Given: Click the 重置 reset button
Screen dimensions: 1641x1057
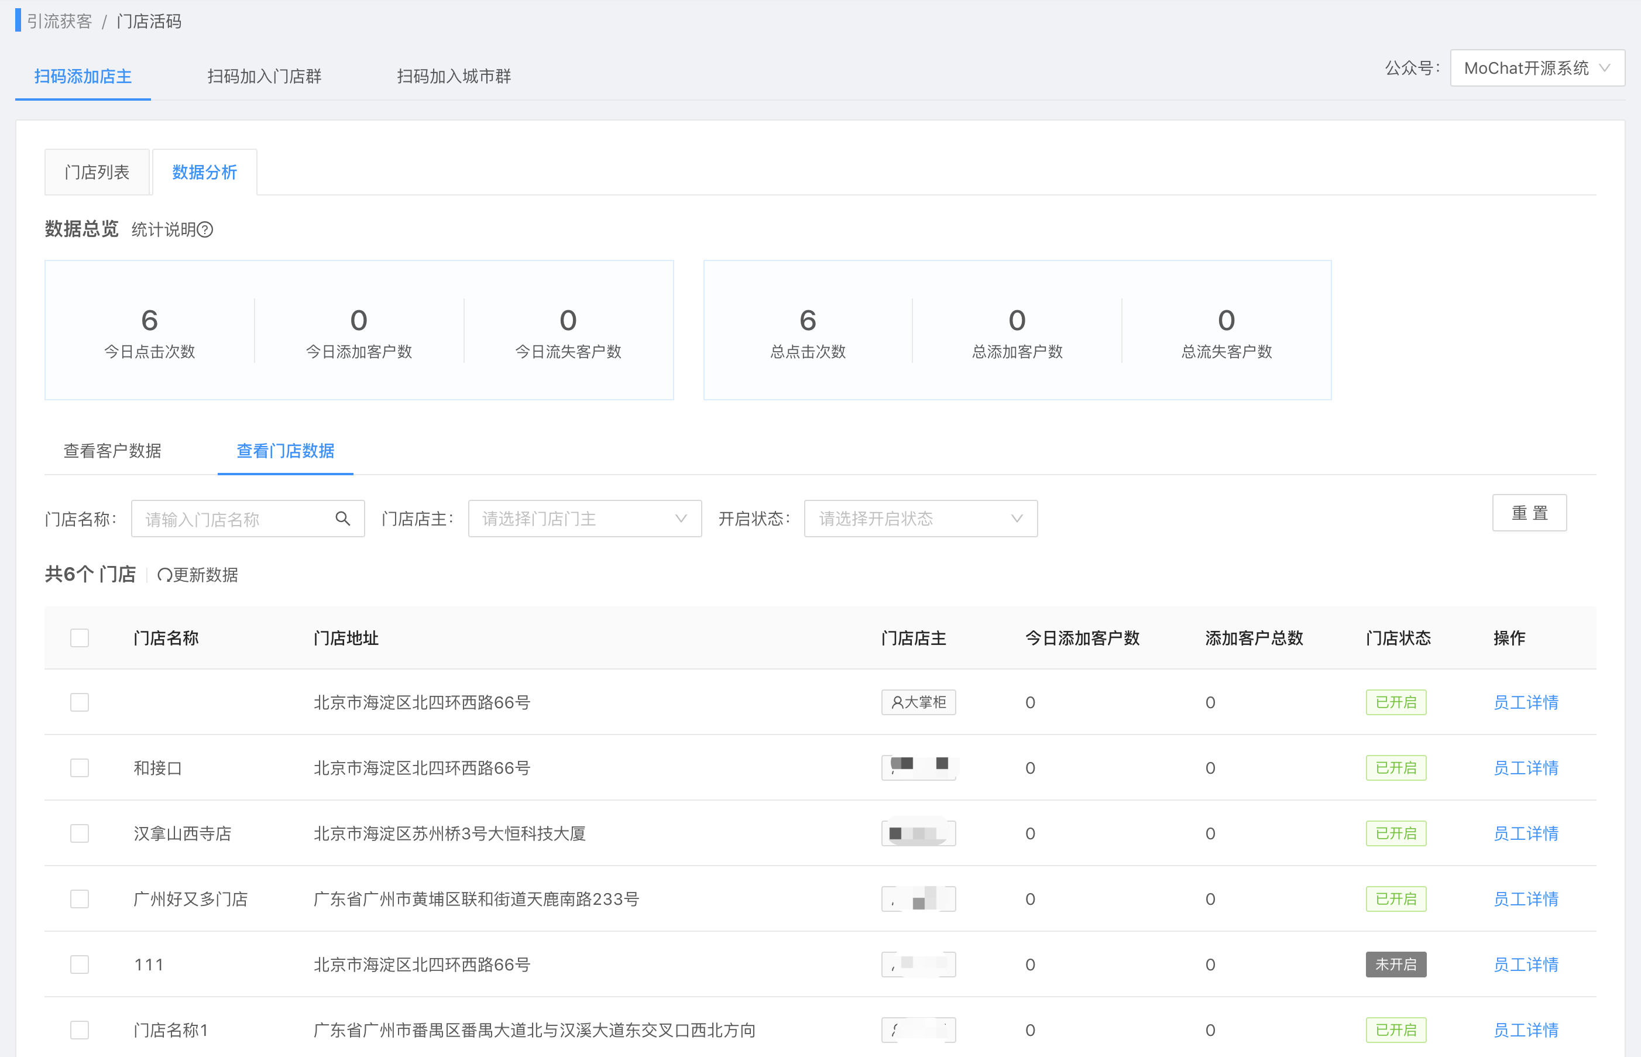Looking at the screenshot, I should [1529, 513].
